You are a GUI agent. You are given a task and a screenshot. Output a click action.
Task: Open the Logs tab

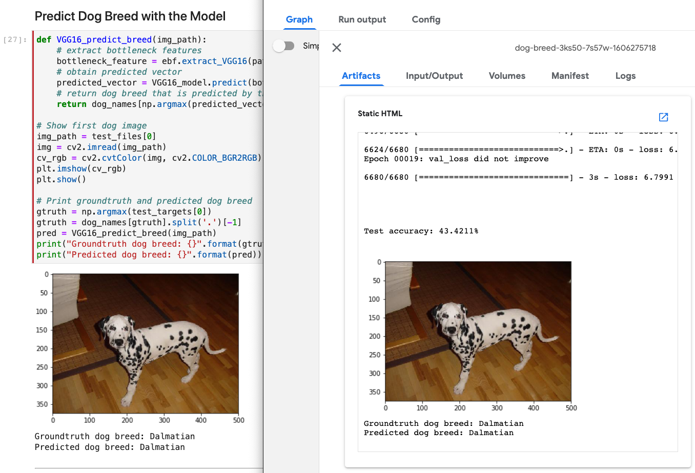pyautogui.click(x=625, y=76)
